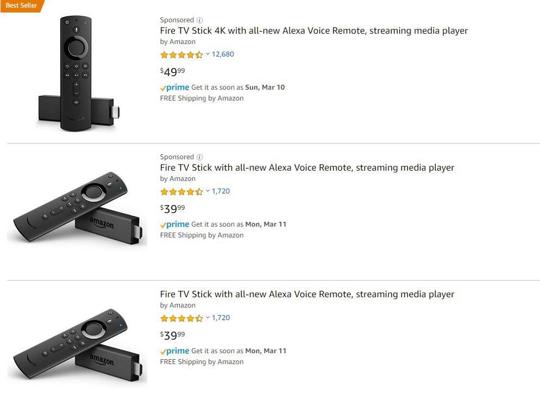Click the star rating on the bottom listing

tap(181, 318)
